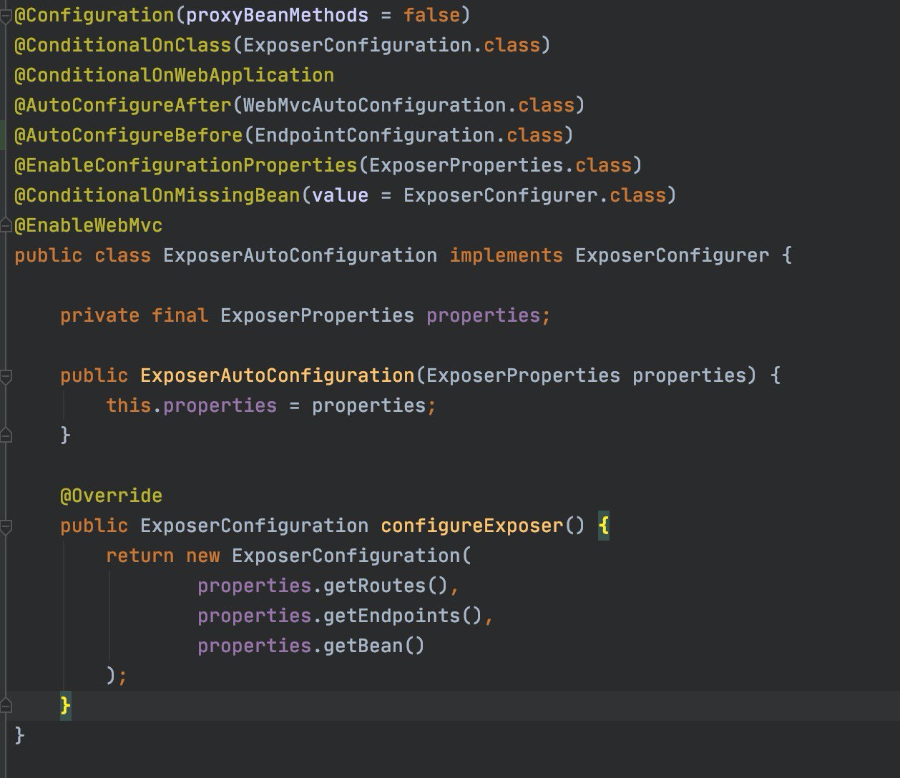The height and width of the screenshot is (778, 900).
Task: Click the @EnableConfigurationProperties annotation
Action: (185, 165)
